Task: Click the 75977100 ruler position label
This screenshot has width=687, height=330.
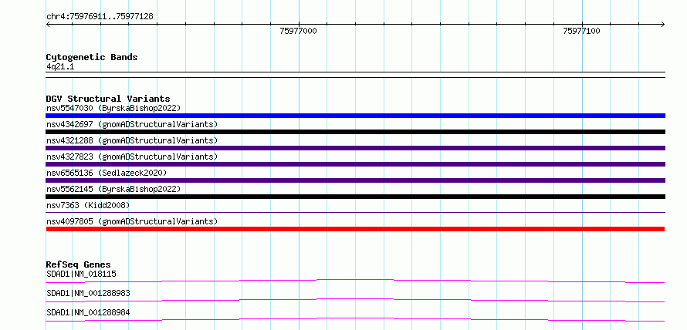Action: tap(581, 31)
